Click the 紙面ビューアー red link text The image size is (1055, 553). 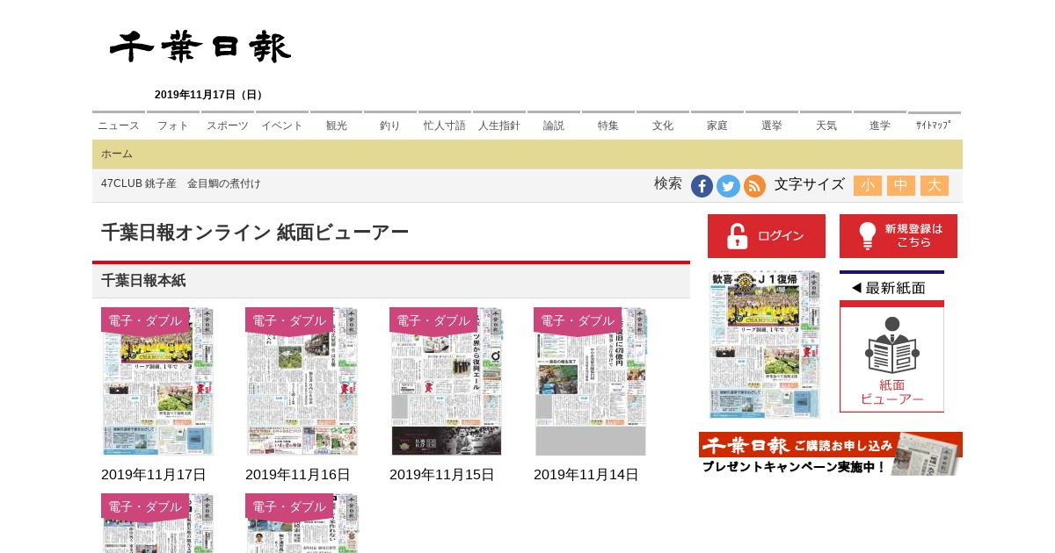click(x=891, y=391)
